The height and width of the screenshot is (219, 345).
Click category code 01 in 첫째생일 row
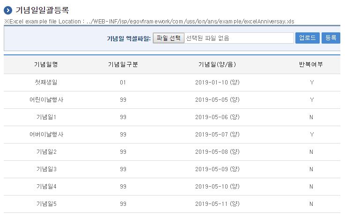tap(123, 82)
